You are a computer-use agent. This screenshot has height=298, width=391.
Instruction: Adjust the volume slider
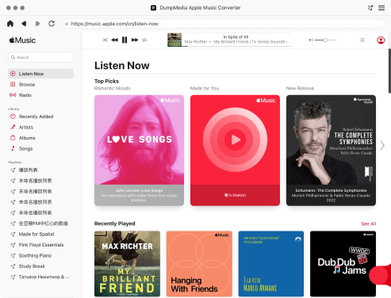(x=325, y=40)
